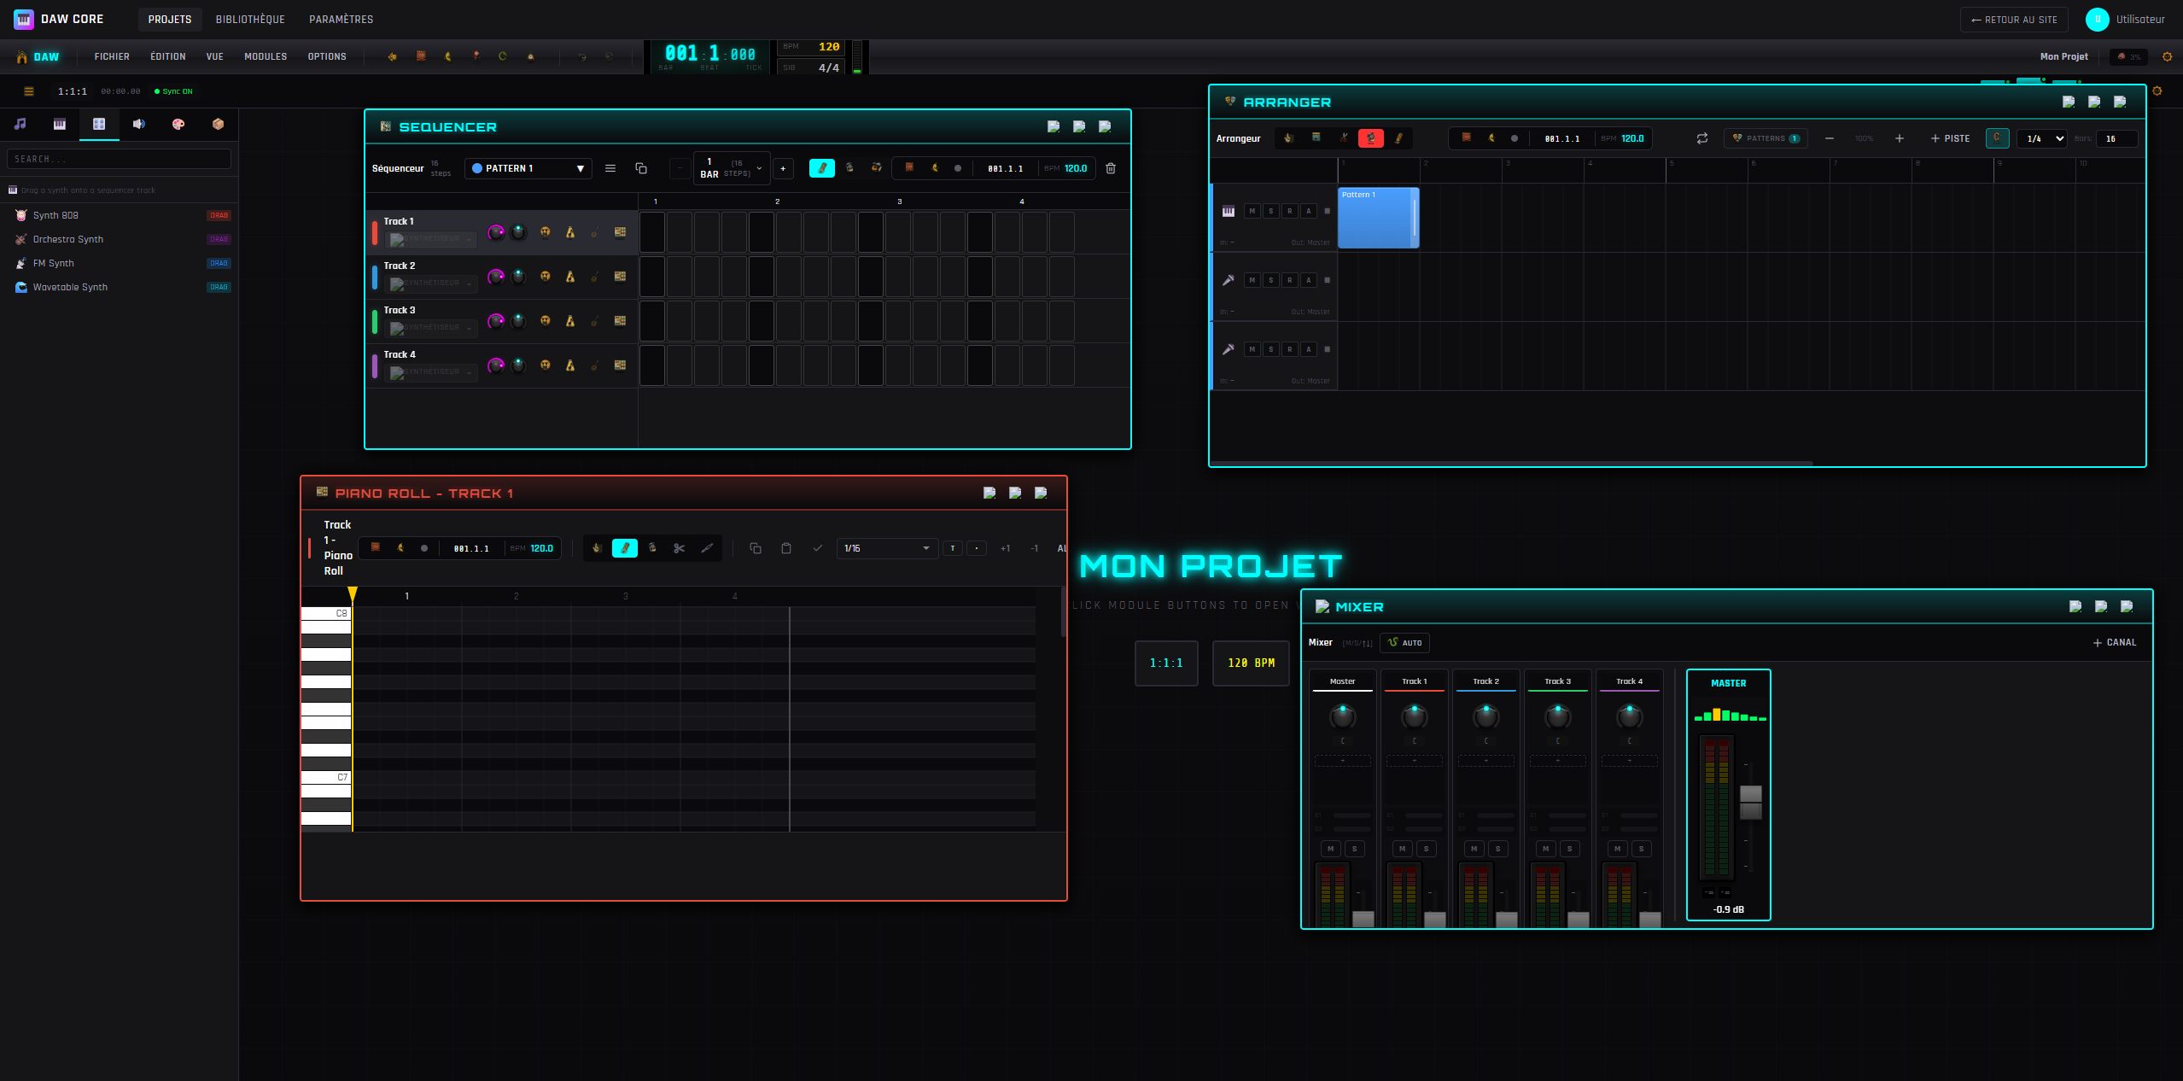
Task: Add a channel with the CANAL button
Action: [x=2115, y=642]
